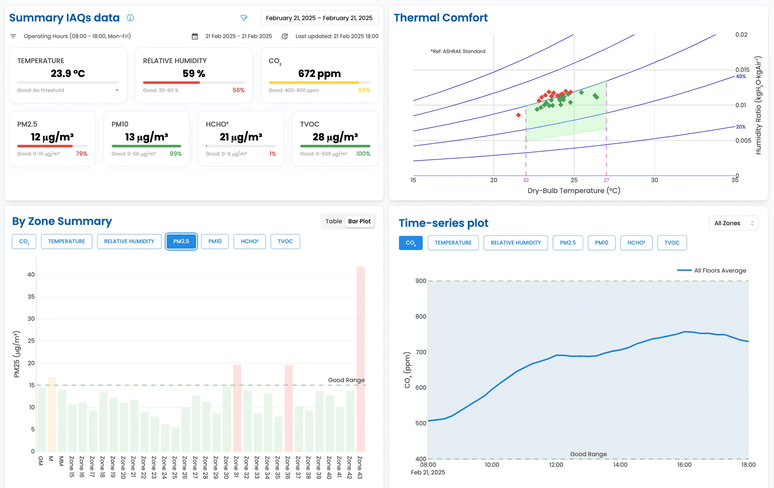Open the February 21, 2025 date range picker
Screen dimensions: 774x488
(319, 18)
